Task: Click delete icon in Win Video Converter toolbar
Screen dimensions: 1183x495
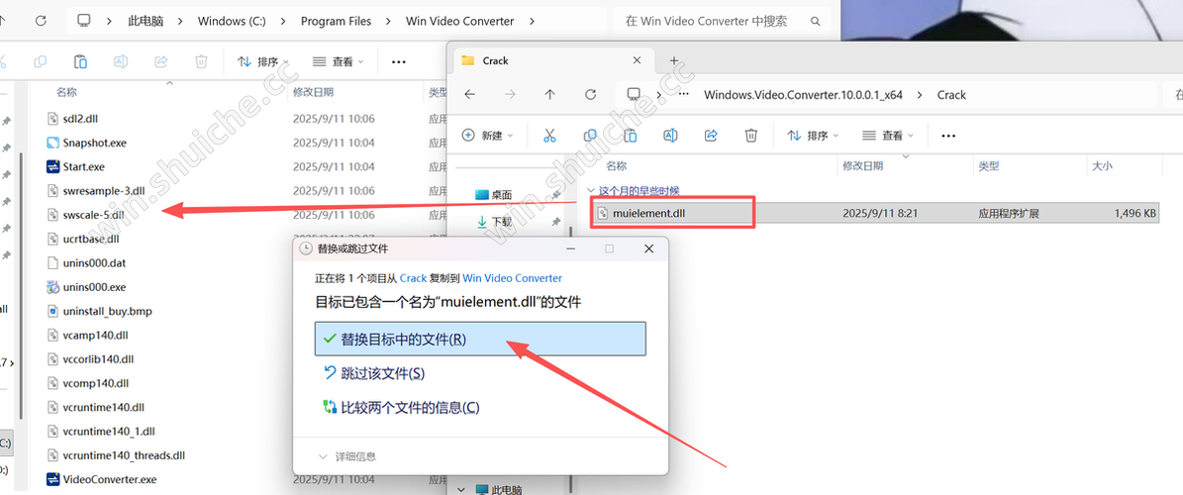Action: [x=201, y=61]
